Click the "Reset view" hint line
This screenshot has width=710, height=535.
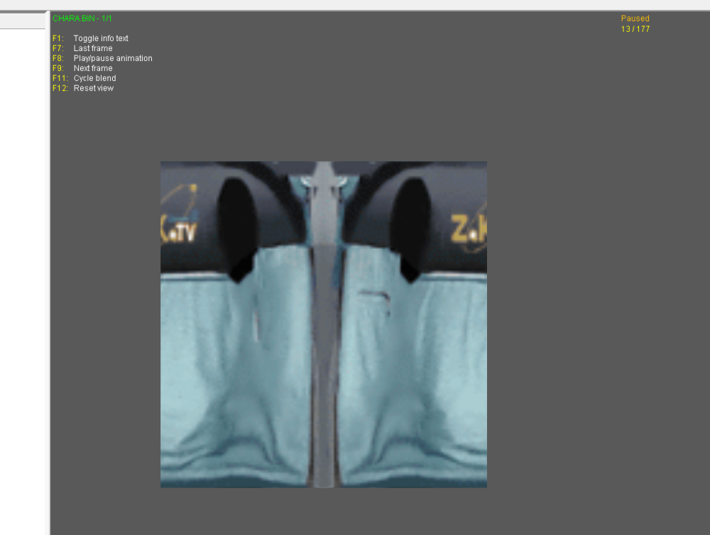pos(83,88)
